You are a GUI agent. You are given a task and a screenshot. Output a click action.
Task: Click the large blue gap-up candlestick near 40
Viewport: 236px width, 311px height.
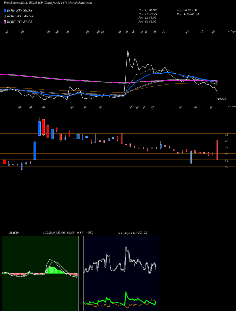pyautogui.click(x=35, y=151)
